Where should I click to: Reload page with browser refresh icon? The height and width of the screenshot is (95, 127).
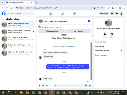(12, 8)
